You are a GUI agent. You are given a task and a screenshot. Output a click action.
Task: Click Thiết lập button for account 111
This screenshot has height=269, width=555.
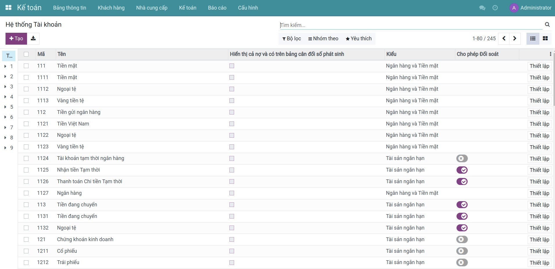pyautogui.click(x=539, y=66)
